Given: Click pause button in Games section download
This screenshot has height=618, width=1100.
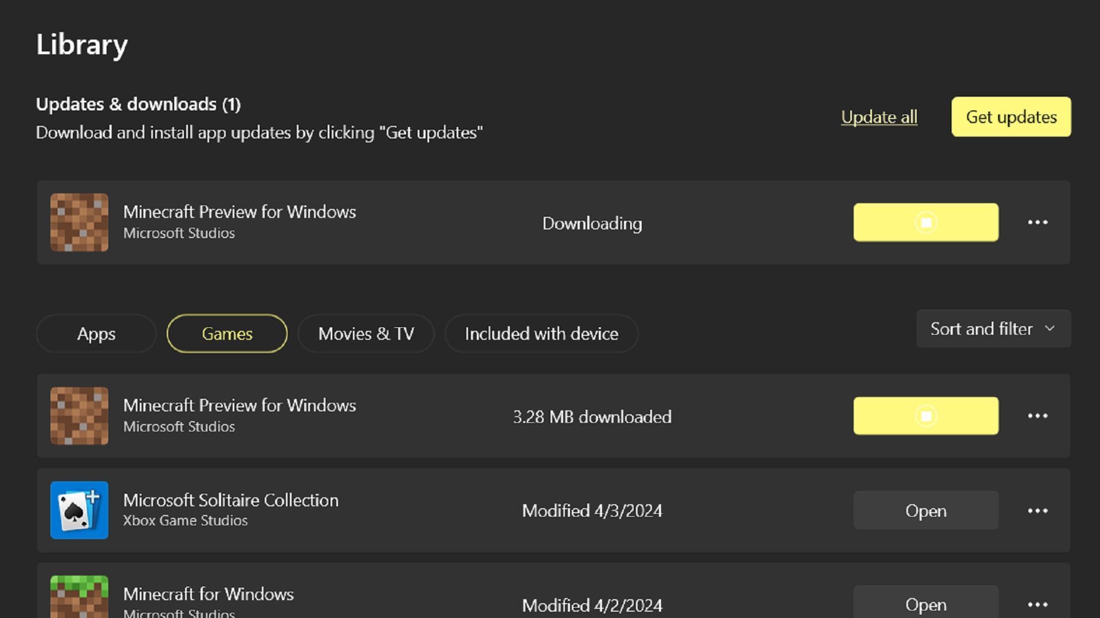Looking at the screenshot, I should click(x=925, y=416).
